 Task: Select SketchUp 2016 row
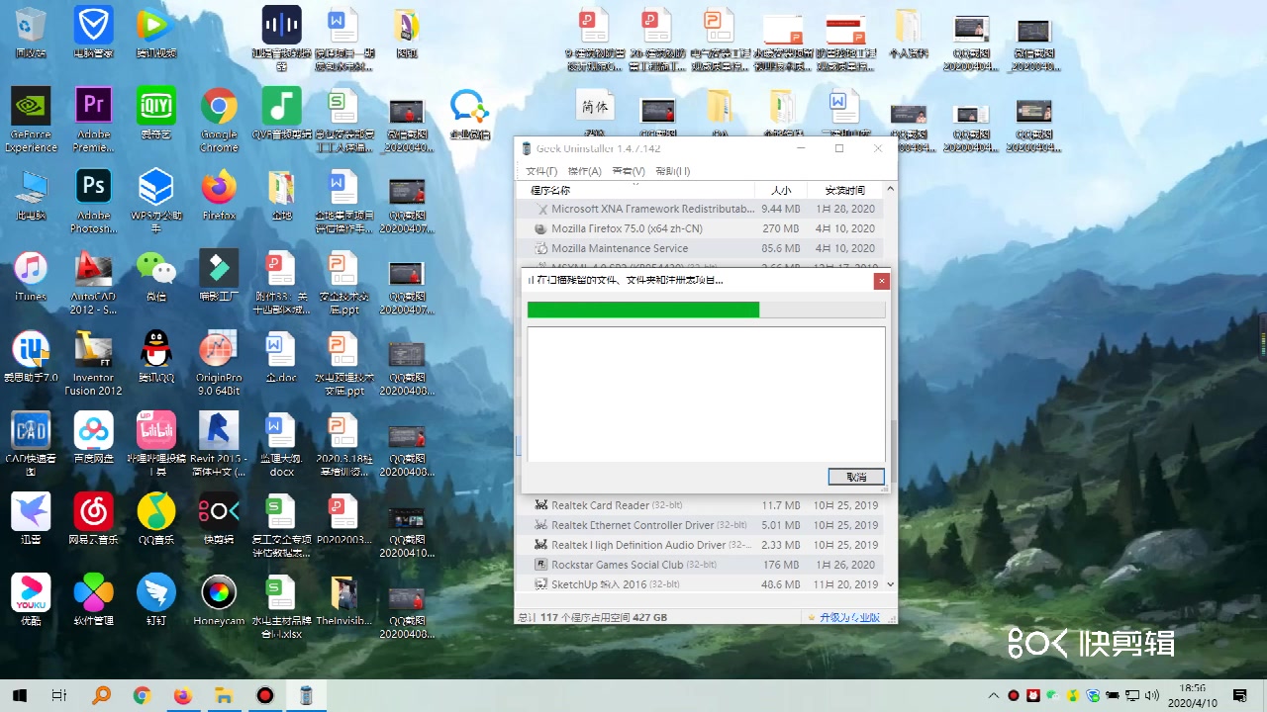pyautogui.click(x=700, y=584)
